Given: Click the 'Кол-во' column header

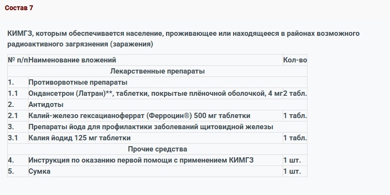Looking at the screenshot, I should click(x=295, y=60).
